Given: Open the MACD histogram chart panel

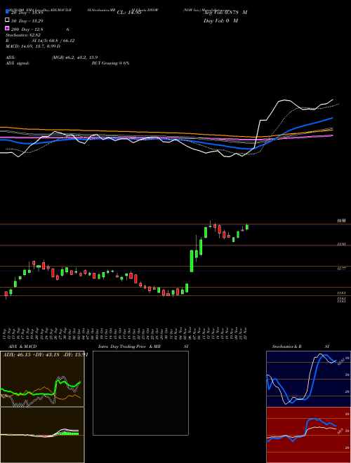Looking at the screenshot, I should click(42, 435).
